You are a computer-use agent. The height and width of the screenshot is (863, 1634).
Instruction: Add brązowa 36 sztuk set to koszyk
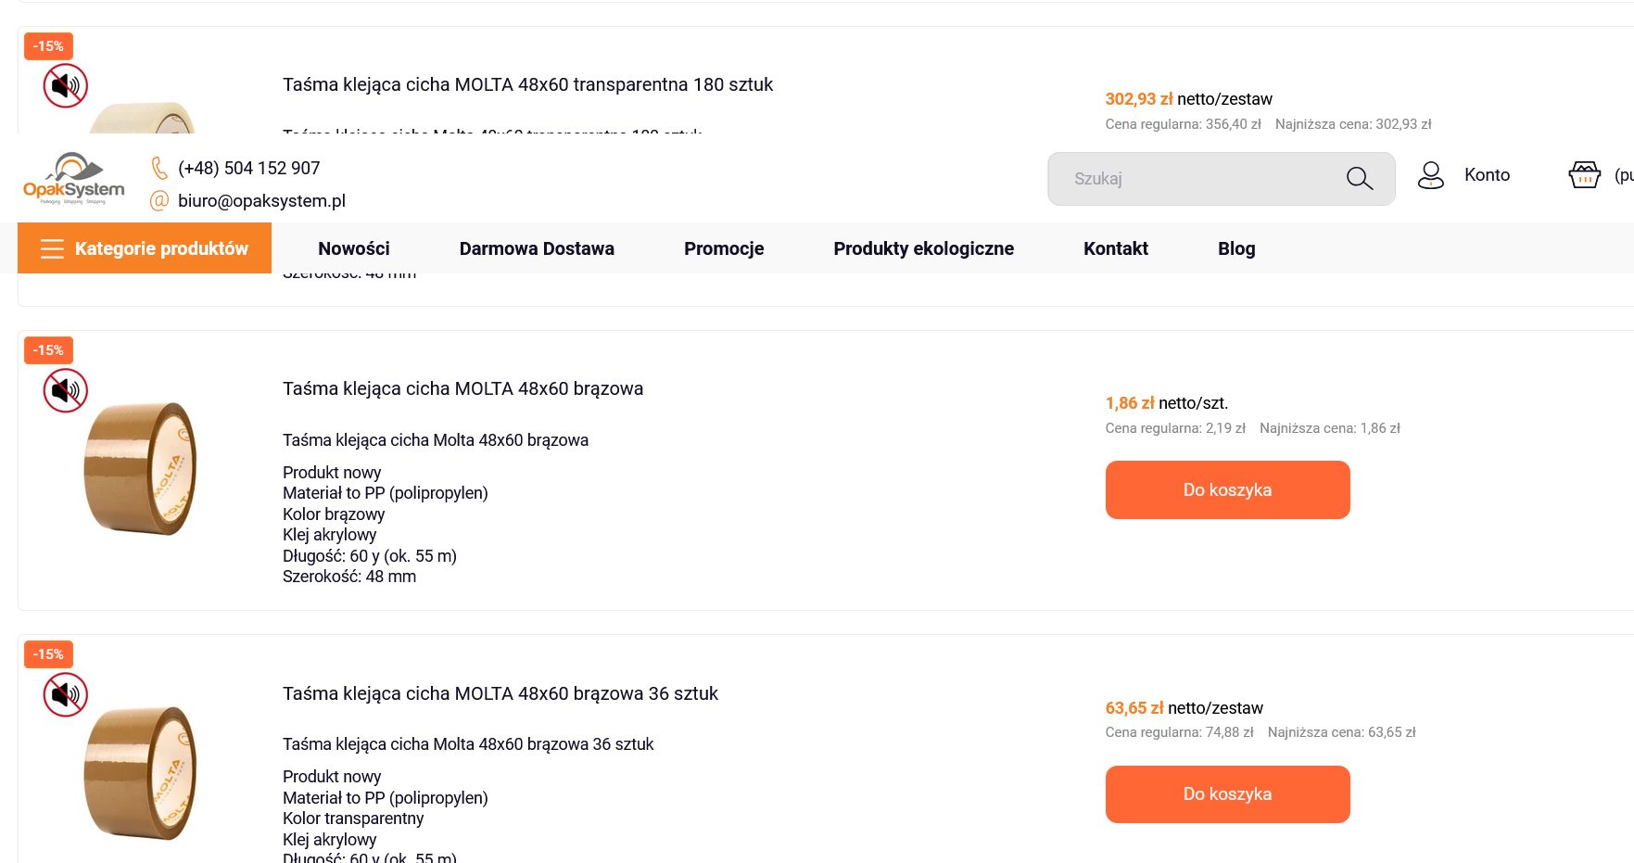click(x=1227, y=794)
